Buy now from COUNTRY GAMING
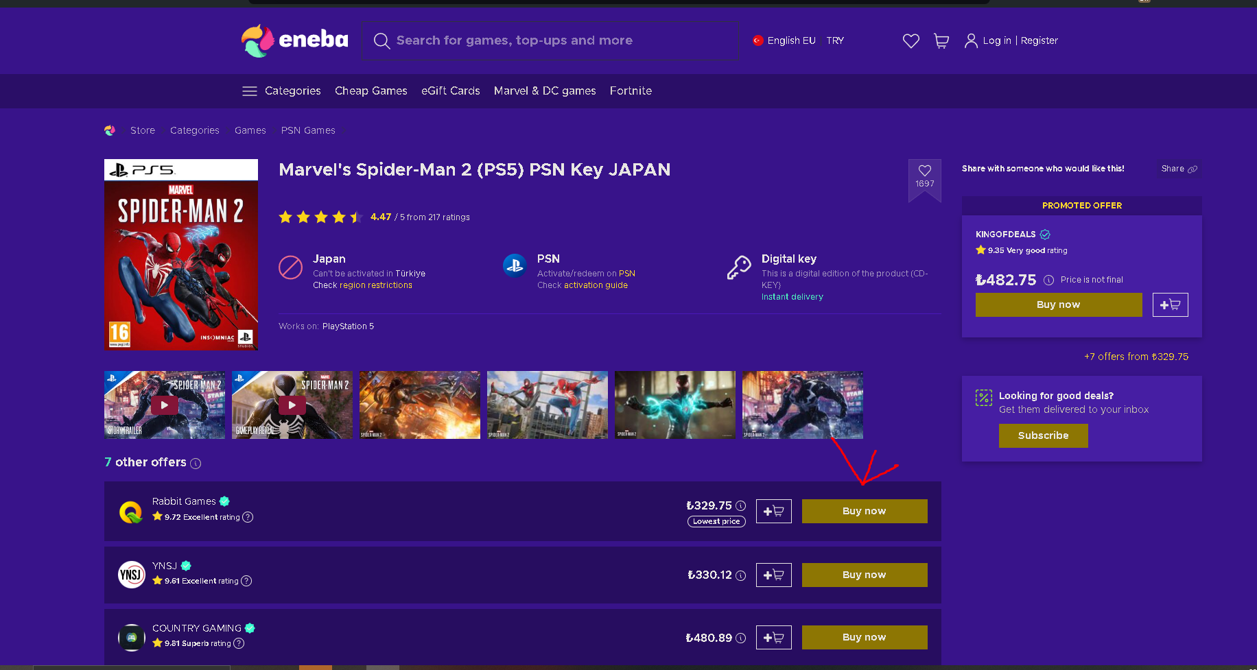The width and height of the screenshot is (1257, 670). [865, 638]
